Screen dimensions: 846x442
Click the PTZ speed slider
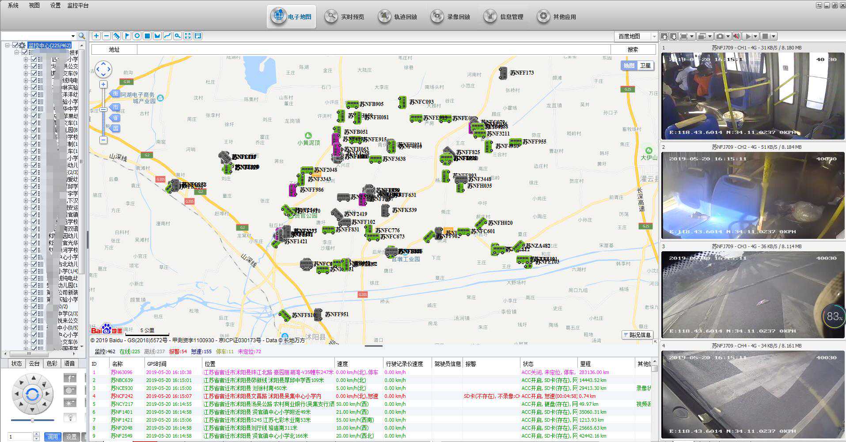click(x=32, y=420)
